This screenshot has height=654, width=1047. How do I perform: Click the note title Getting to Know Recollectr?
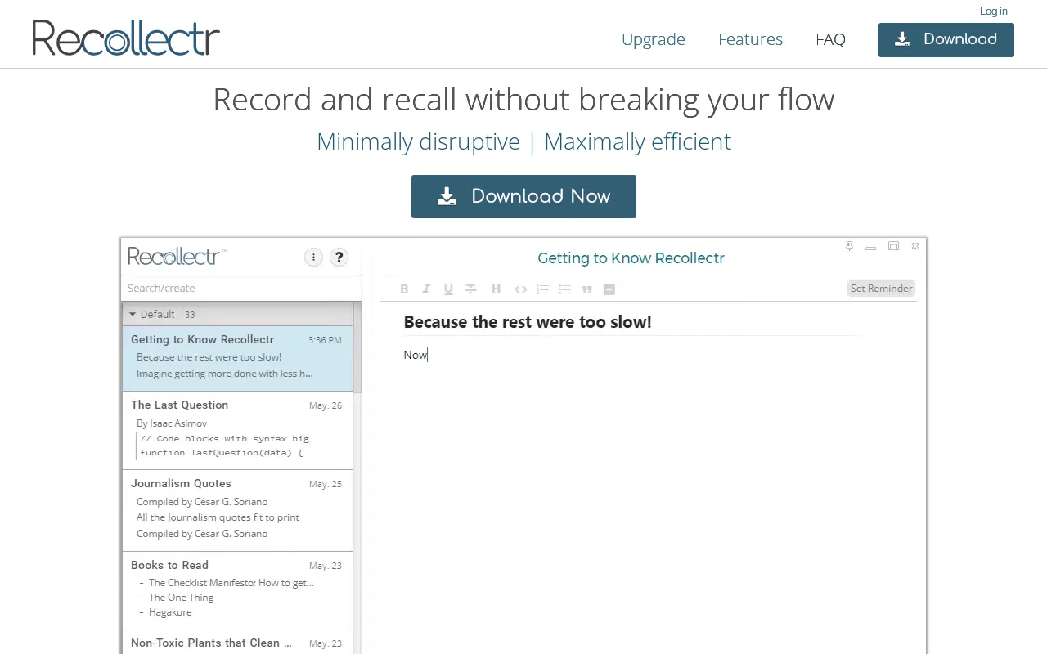click(631, 258)
